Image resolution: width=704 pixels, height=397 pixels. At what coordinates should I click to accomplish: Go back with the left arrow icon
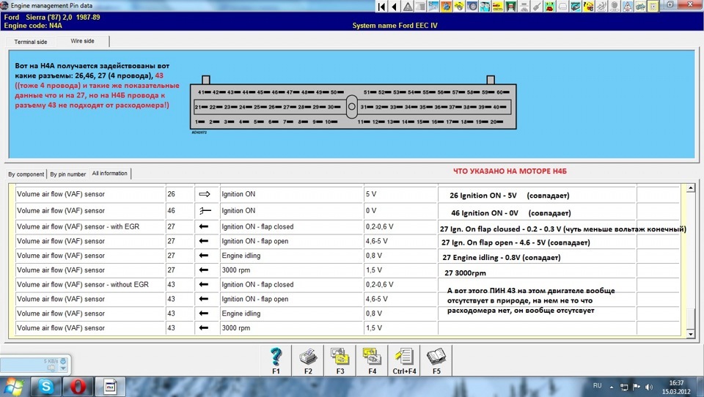click(394, 7)
